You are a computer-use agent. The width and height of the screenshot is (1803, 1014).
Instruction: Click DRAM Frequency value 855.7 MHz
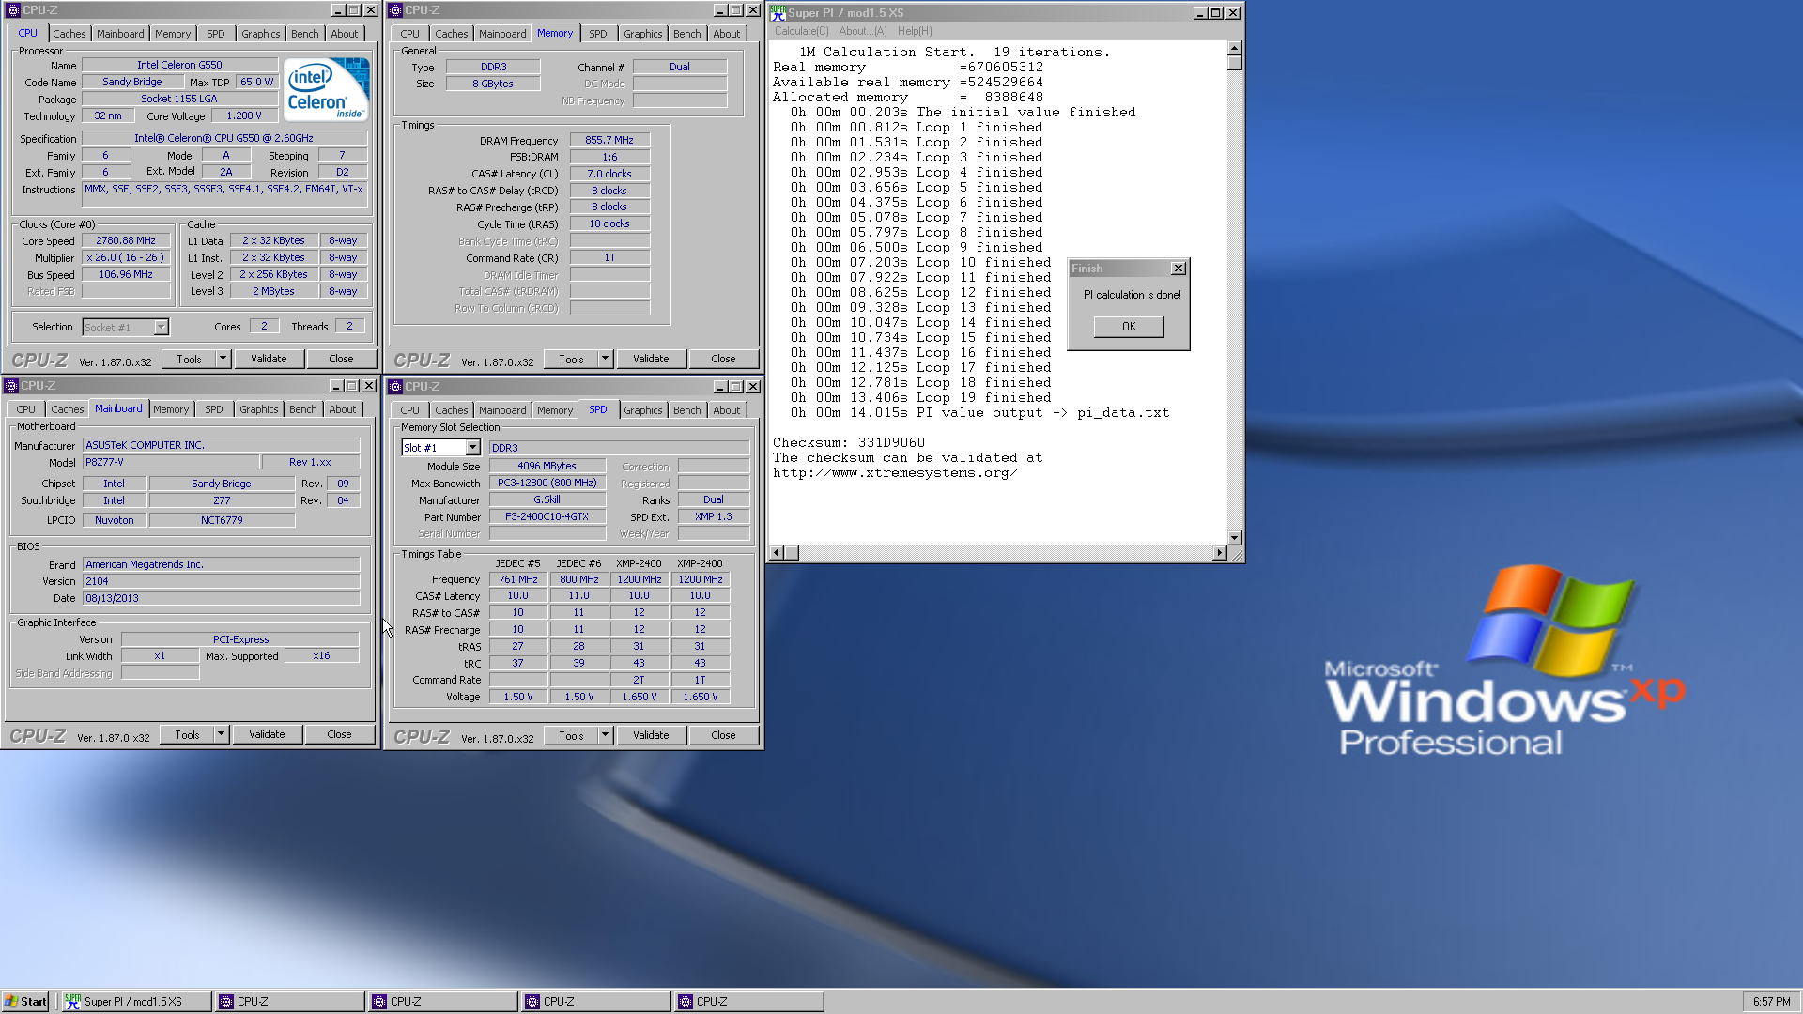(x=609, y=141)
